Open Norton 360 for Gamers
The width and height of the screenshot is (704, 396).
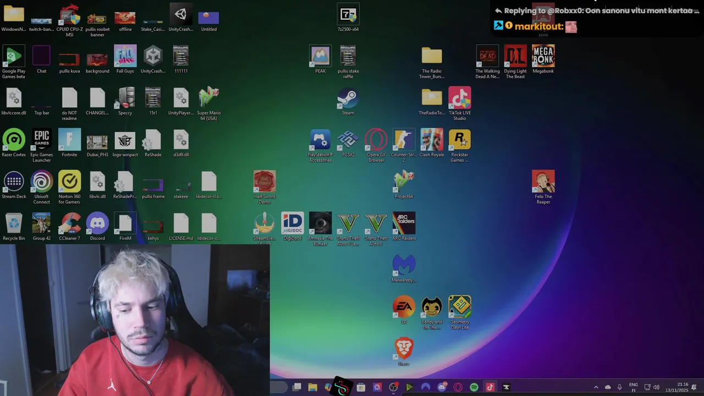click(69, 188)
